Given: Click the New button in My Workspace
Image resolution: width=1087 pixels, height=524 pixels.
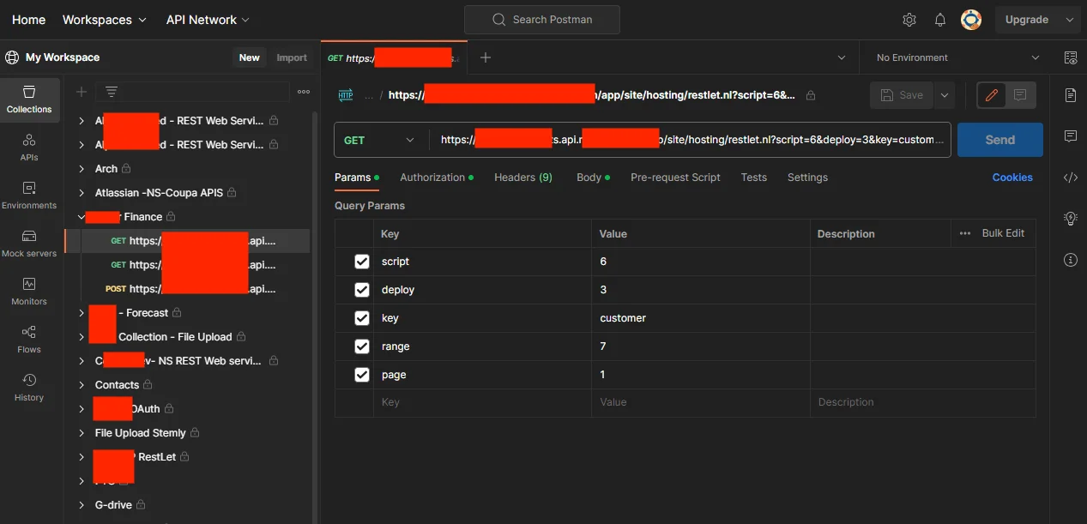Looking at the screenshot, I should click(250, 57).
